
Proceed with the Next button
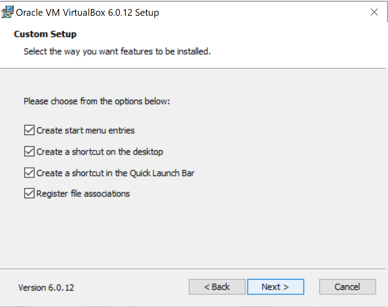[276, 287]
